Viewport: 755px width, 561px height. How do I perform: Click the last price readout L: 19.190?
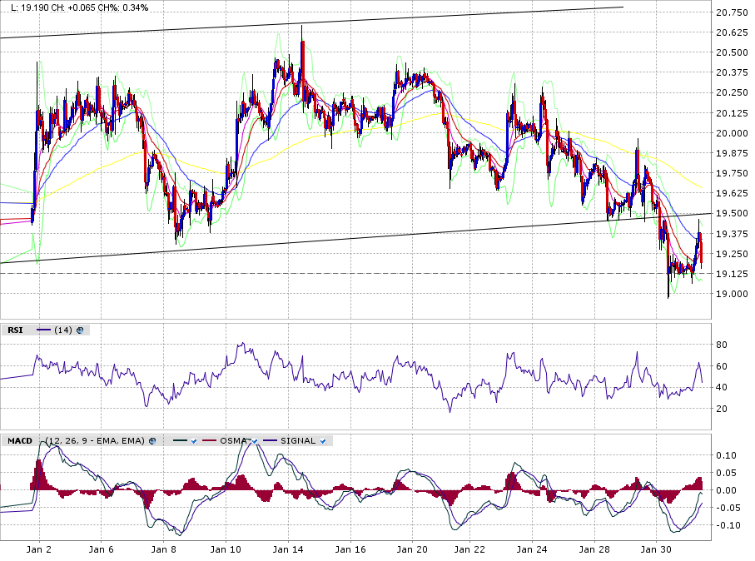[x=29, y=7]
